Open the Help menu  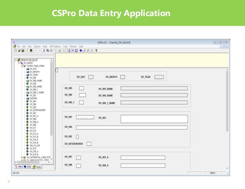[81, 46]
